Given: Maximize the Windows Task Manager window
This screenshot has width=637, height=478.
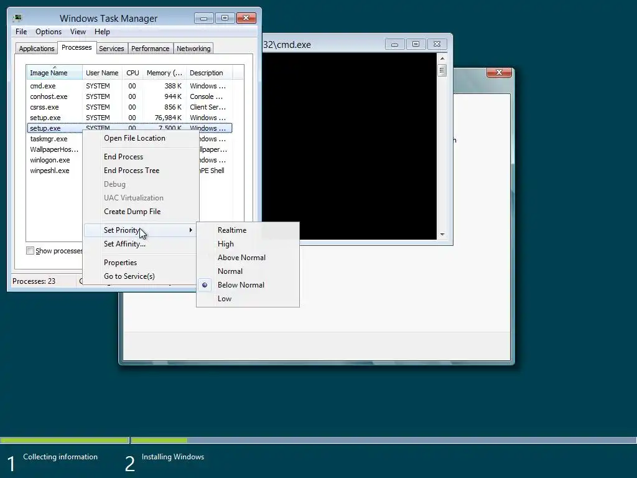Looking at the screenshot, I should click(x=225, y=18).
